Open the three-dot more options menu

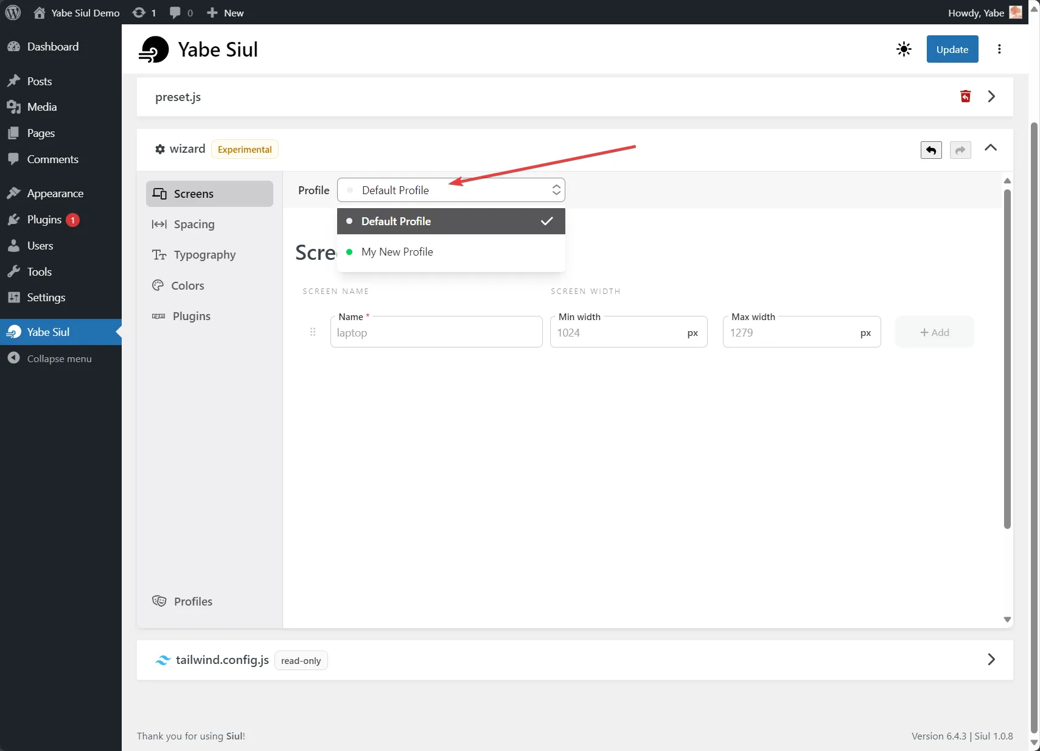(999, 49)
